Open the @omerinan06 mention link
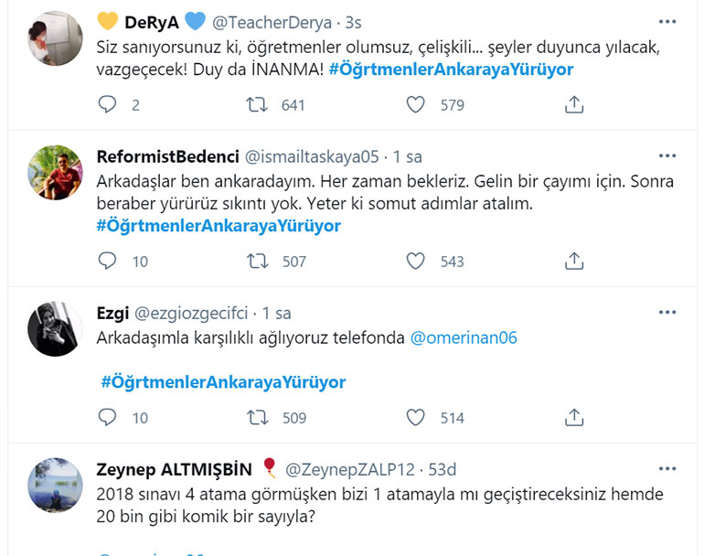This screenshot has height=556, width=704. pos(464,338)
